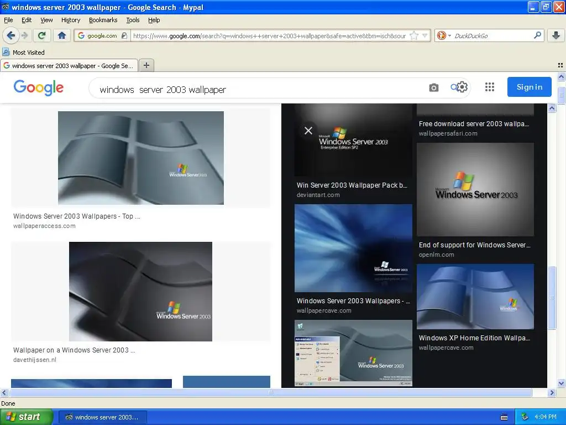
Task: Open the davethijssen.nl dark wallpaper thumbnail
Action: tap(140, 291)
